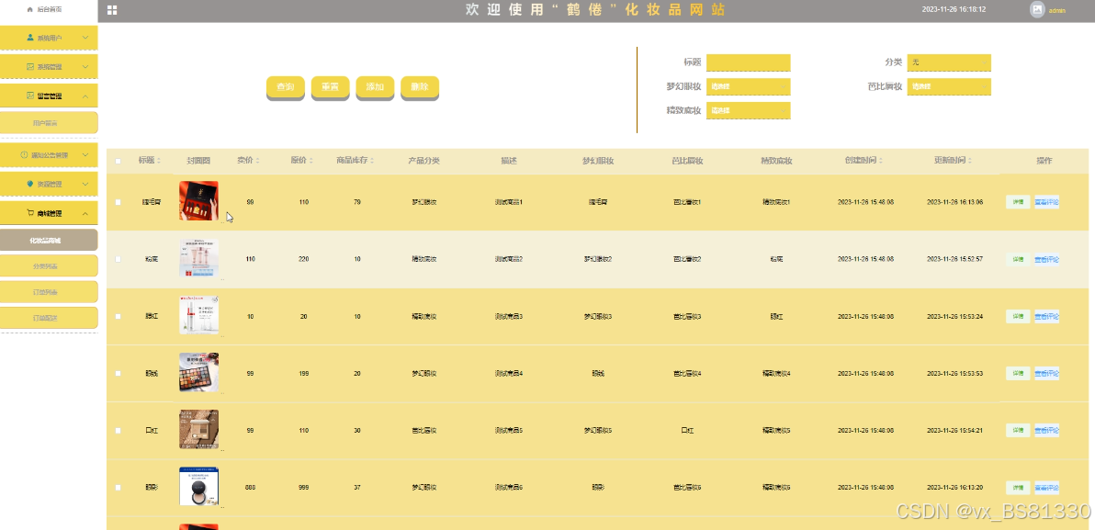Open 详情 for the 粉底 row
This screenshot has height=530, width=1095.
coord(1018,259)
